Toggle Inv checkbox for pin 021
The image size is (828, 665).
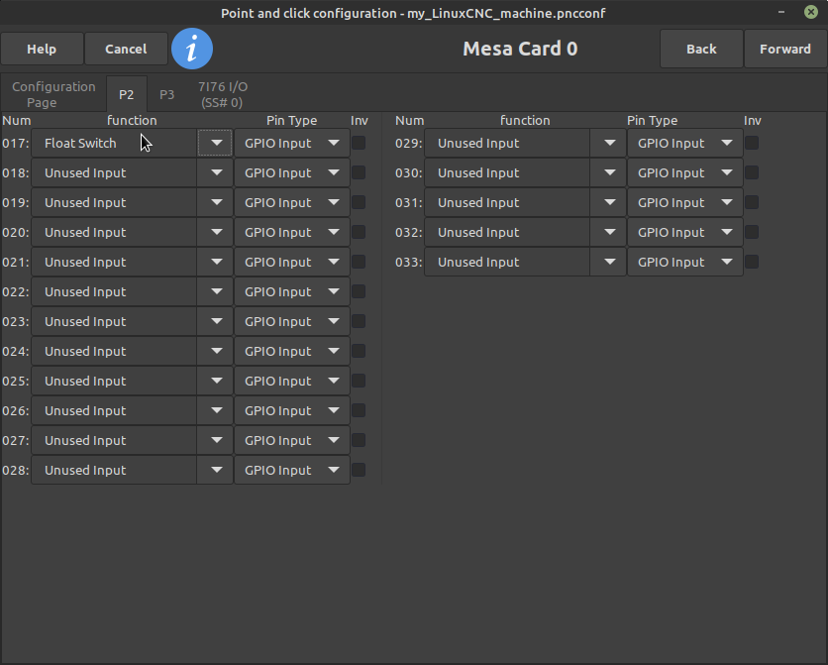pyautogui.click(x=359, y=262)
